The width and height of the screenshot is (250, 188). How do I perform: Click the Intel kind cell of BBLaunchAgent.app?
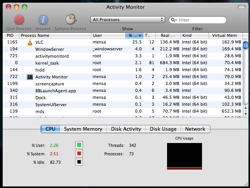click(186, 90)
